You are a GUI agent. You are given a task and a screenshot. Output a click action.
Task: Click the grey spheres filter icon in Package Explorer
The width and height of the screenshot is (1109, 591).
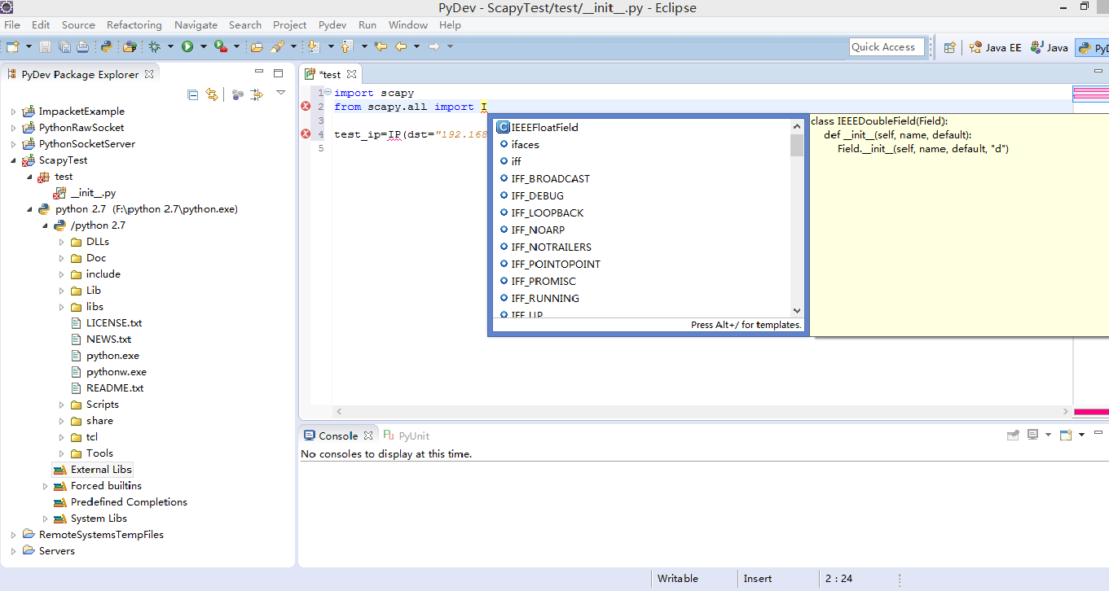(237, 94)
